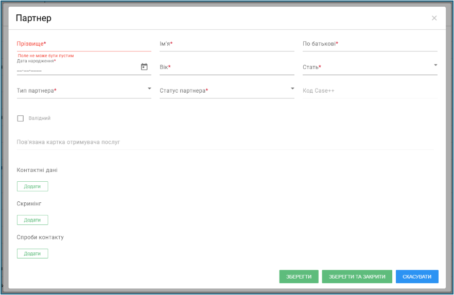Viewport: 454px width, 295px height.
Task: Cancel with the СКАСУВАТИ button
Action: 417,277
